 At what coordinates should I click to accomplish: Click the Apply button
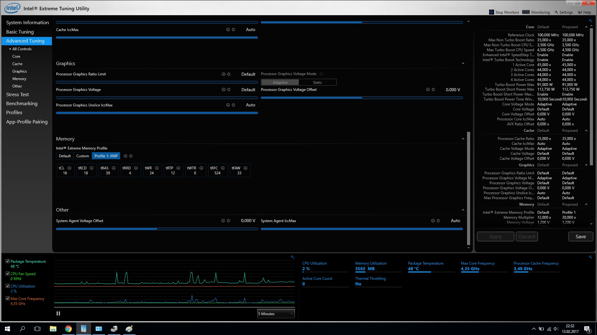495,237
